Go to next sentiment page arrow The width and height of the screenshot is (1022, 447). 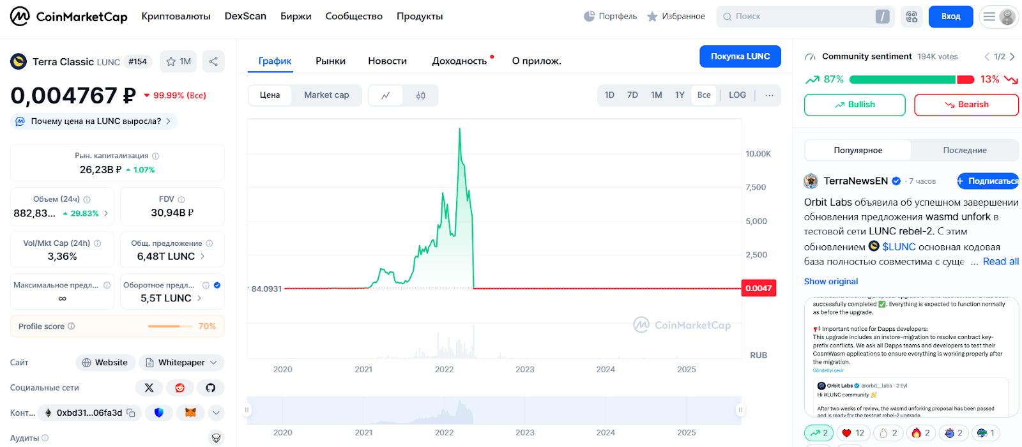pos(1012,57)
